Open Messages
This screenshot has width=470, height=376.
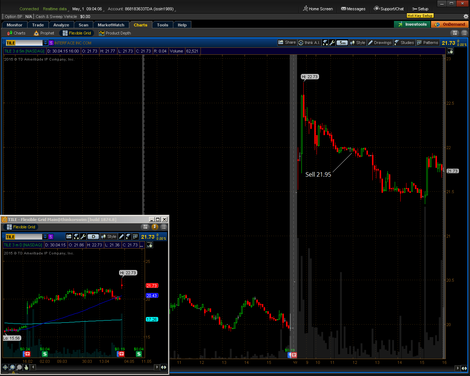point(353,9)
